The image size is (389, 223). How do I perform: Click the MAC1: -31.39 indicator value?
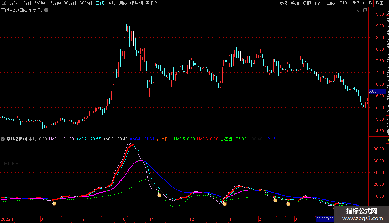coord(61,139)
